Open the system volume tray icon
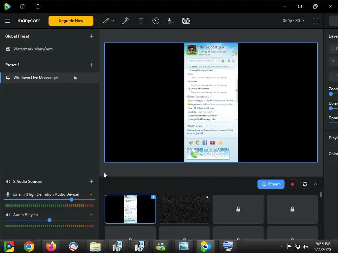Screen dimensions: 338x253 coord(305,247)
